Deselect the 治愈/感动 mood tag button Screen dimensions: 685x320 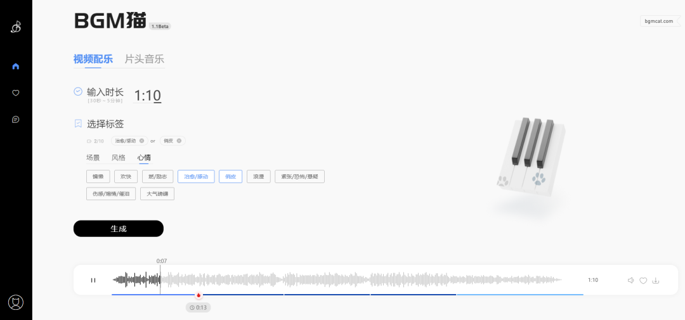[x=196, y=176]
